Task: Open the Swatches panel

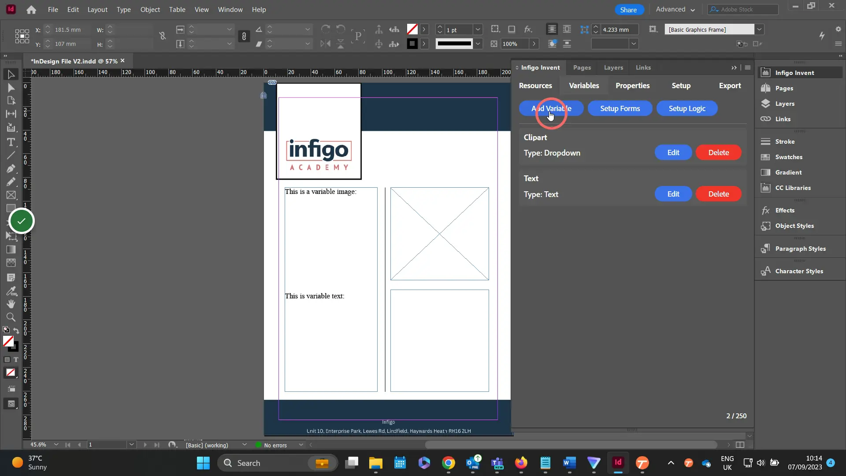Action: [789, 157]
